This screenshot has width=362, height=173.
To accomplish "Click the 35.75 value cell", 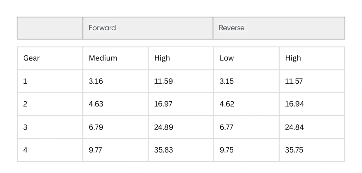I will 294,150.
